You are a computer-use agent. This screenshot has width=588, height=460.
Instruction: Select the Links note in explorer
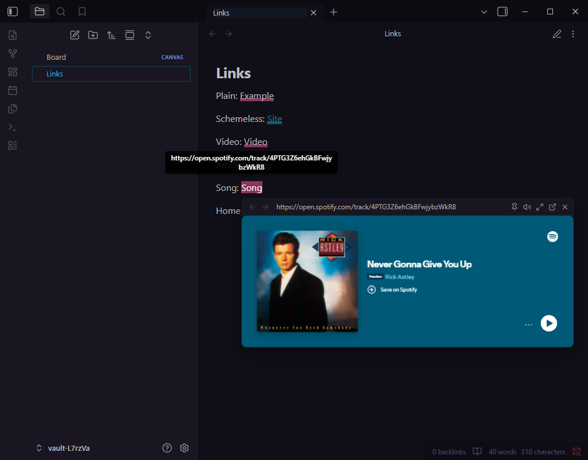[111, 74]
